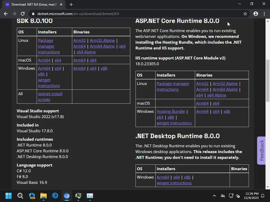The image size is (270, 202).
Task: Download SDK Windows x86 binary
Action: (104, 68)
